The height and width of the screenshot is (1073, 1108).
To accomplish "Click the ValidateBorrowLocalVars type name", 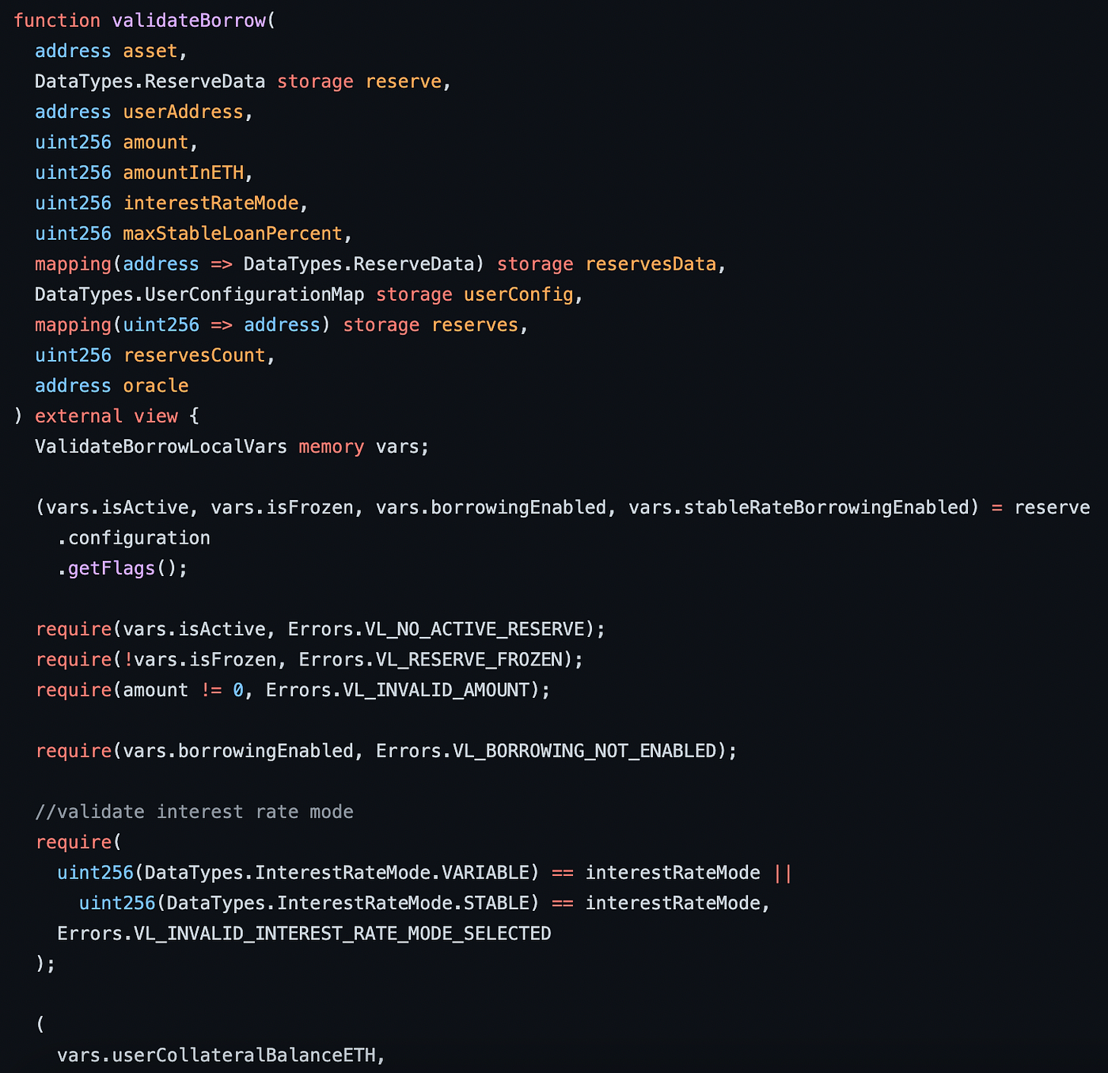I will coord(161,447).
